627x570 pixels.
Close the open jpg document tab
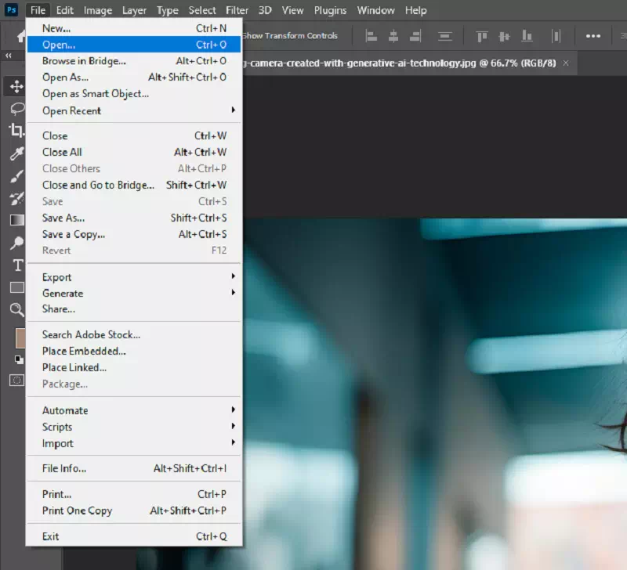click(566, 63)
